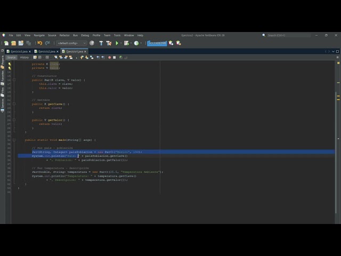This screenshot has width=341, height=256.
Task: Close the Ejercicio2.java tab
Action: point(58,52)
